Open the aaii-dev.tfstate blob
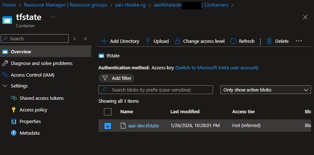314x155 pixels. 143,126
